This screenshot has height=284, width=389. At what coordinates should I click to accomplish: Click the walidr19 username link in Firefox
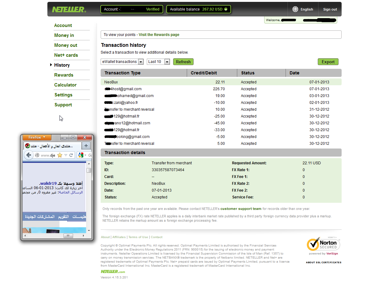(x=48, y=183)
